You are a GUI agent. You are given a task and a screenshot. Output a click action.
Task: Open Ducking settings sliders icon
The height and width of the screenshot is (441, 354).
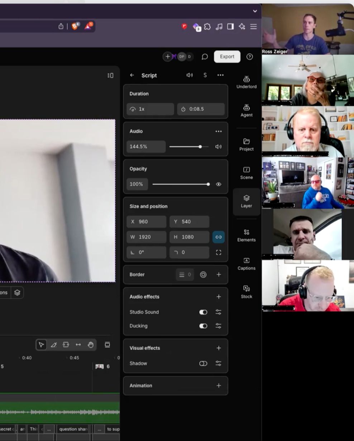pos(218,326)
